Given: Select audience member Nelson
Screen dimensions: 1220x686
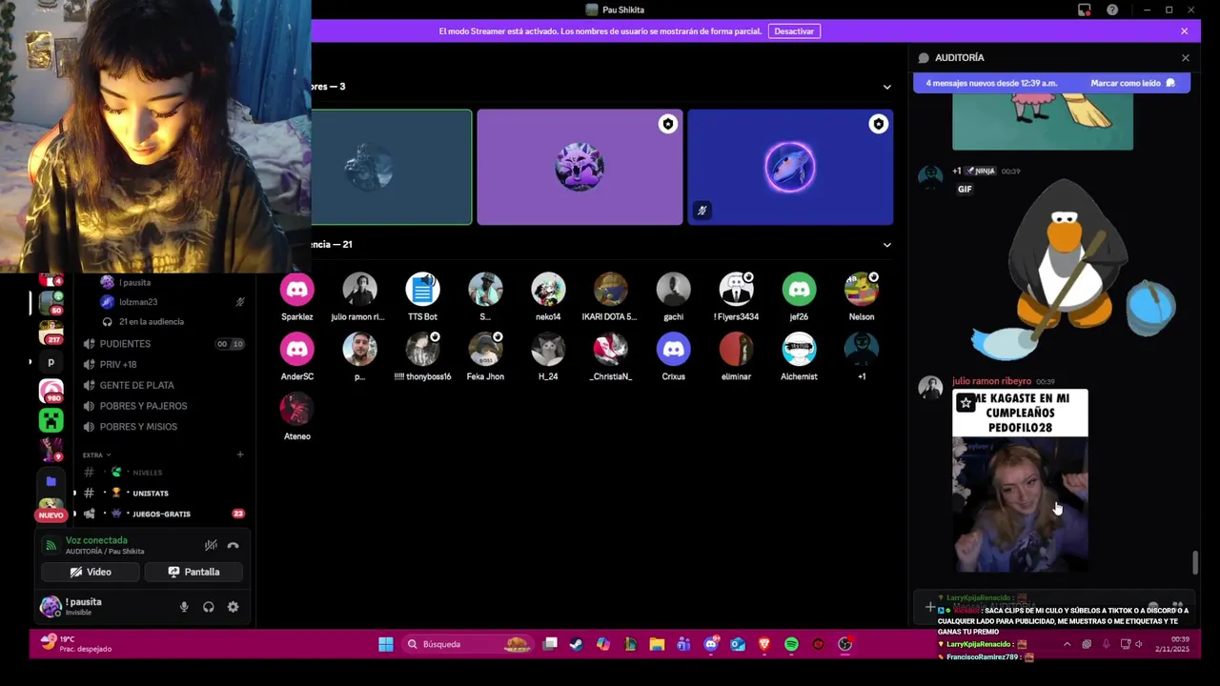Looking at the screenshot, I should point(862,297).
